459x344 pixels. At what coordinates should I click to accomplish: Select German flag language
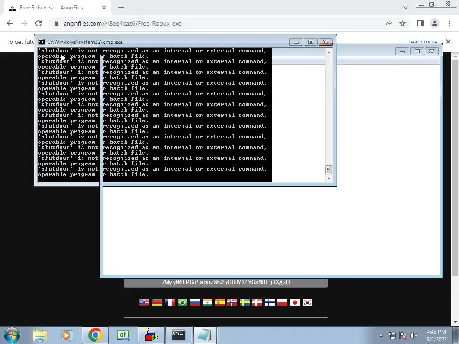coord(157,302)
